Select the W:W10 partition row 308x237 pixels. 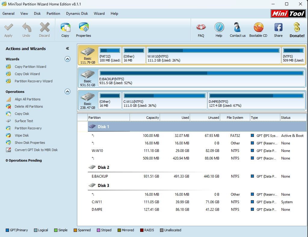[x=197, y=151]
